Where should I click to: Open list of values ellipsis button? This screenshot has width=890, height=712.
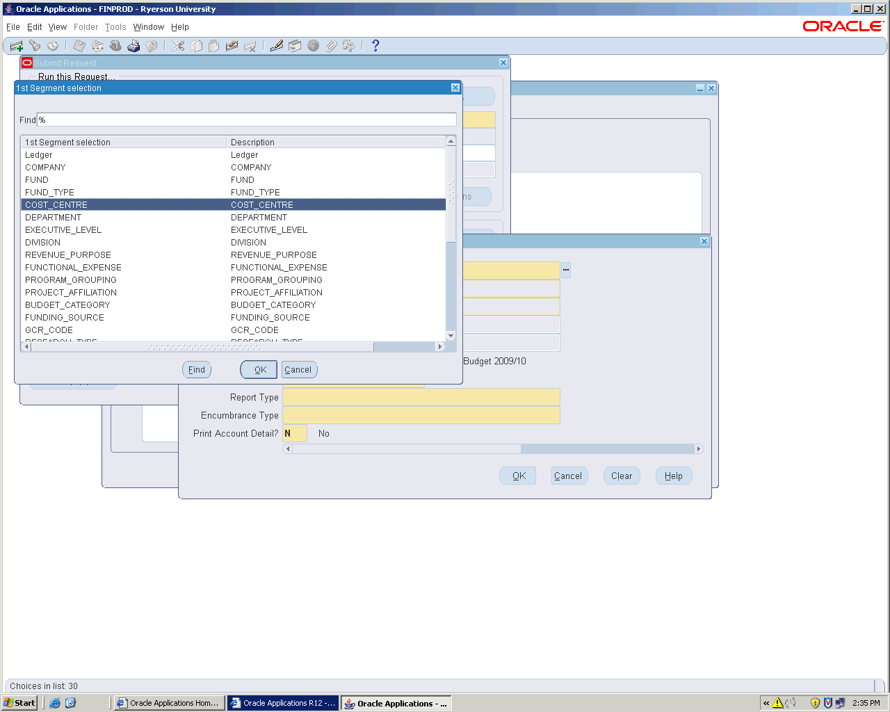coord(566,270)
